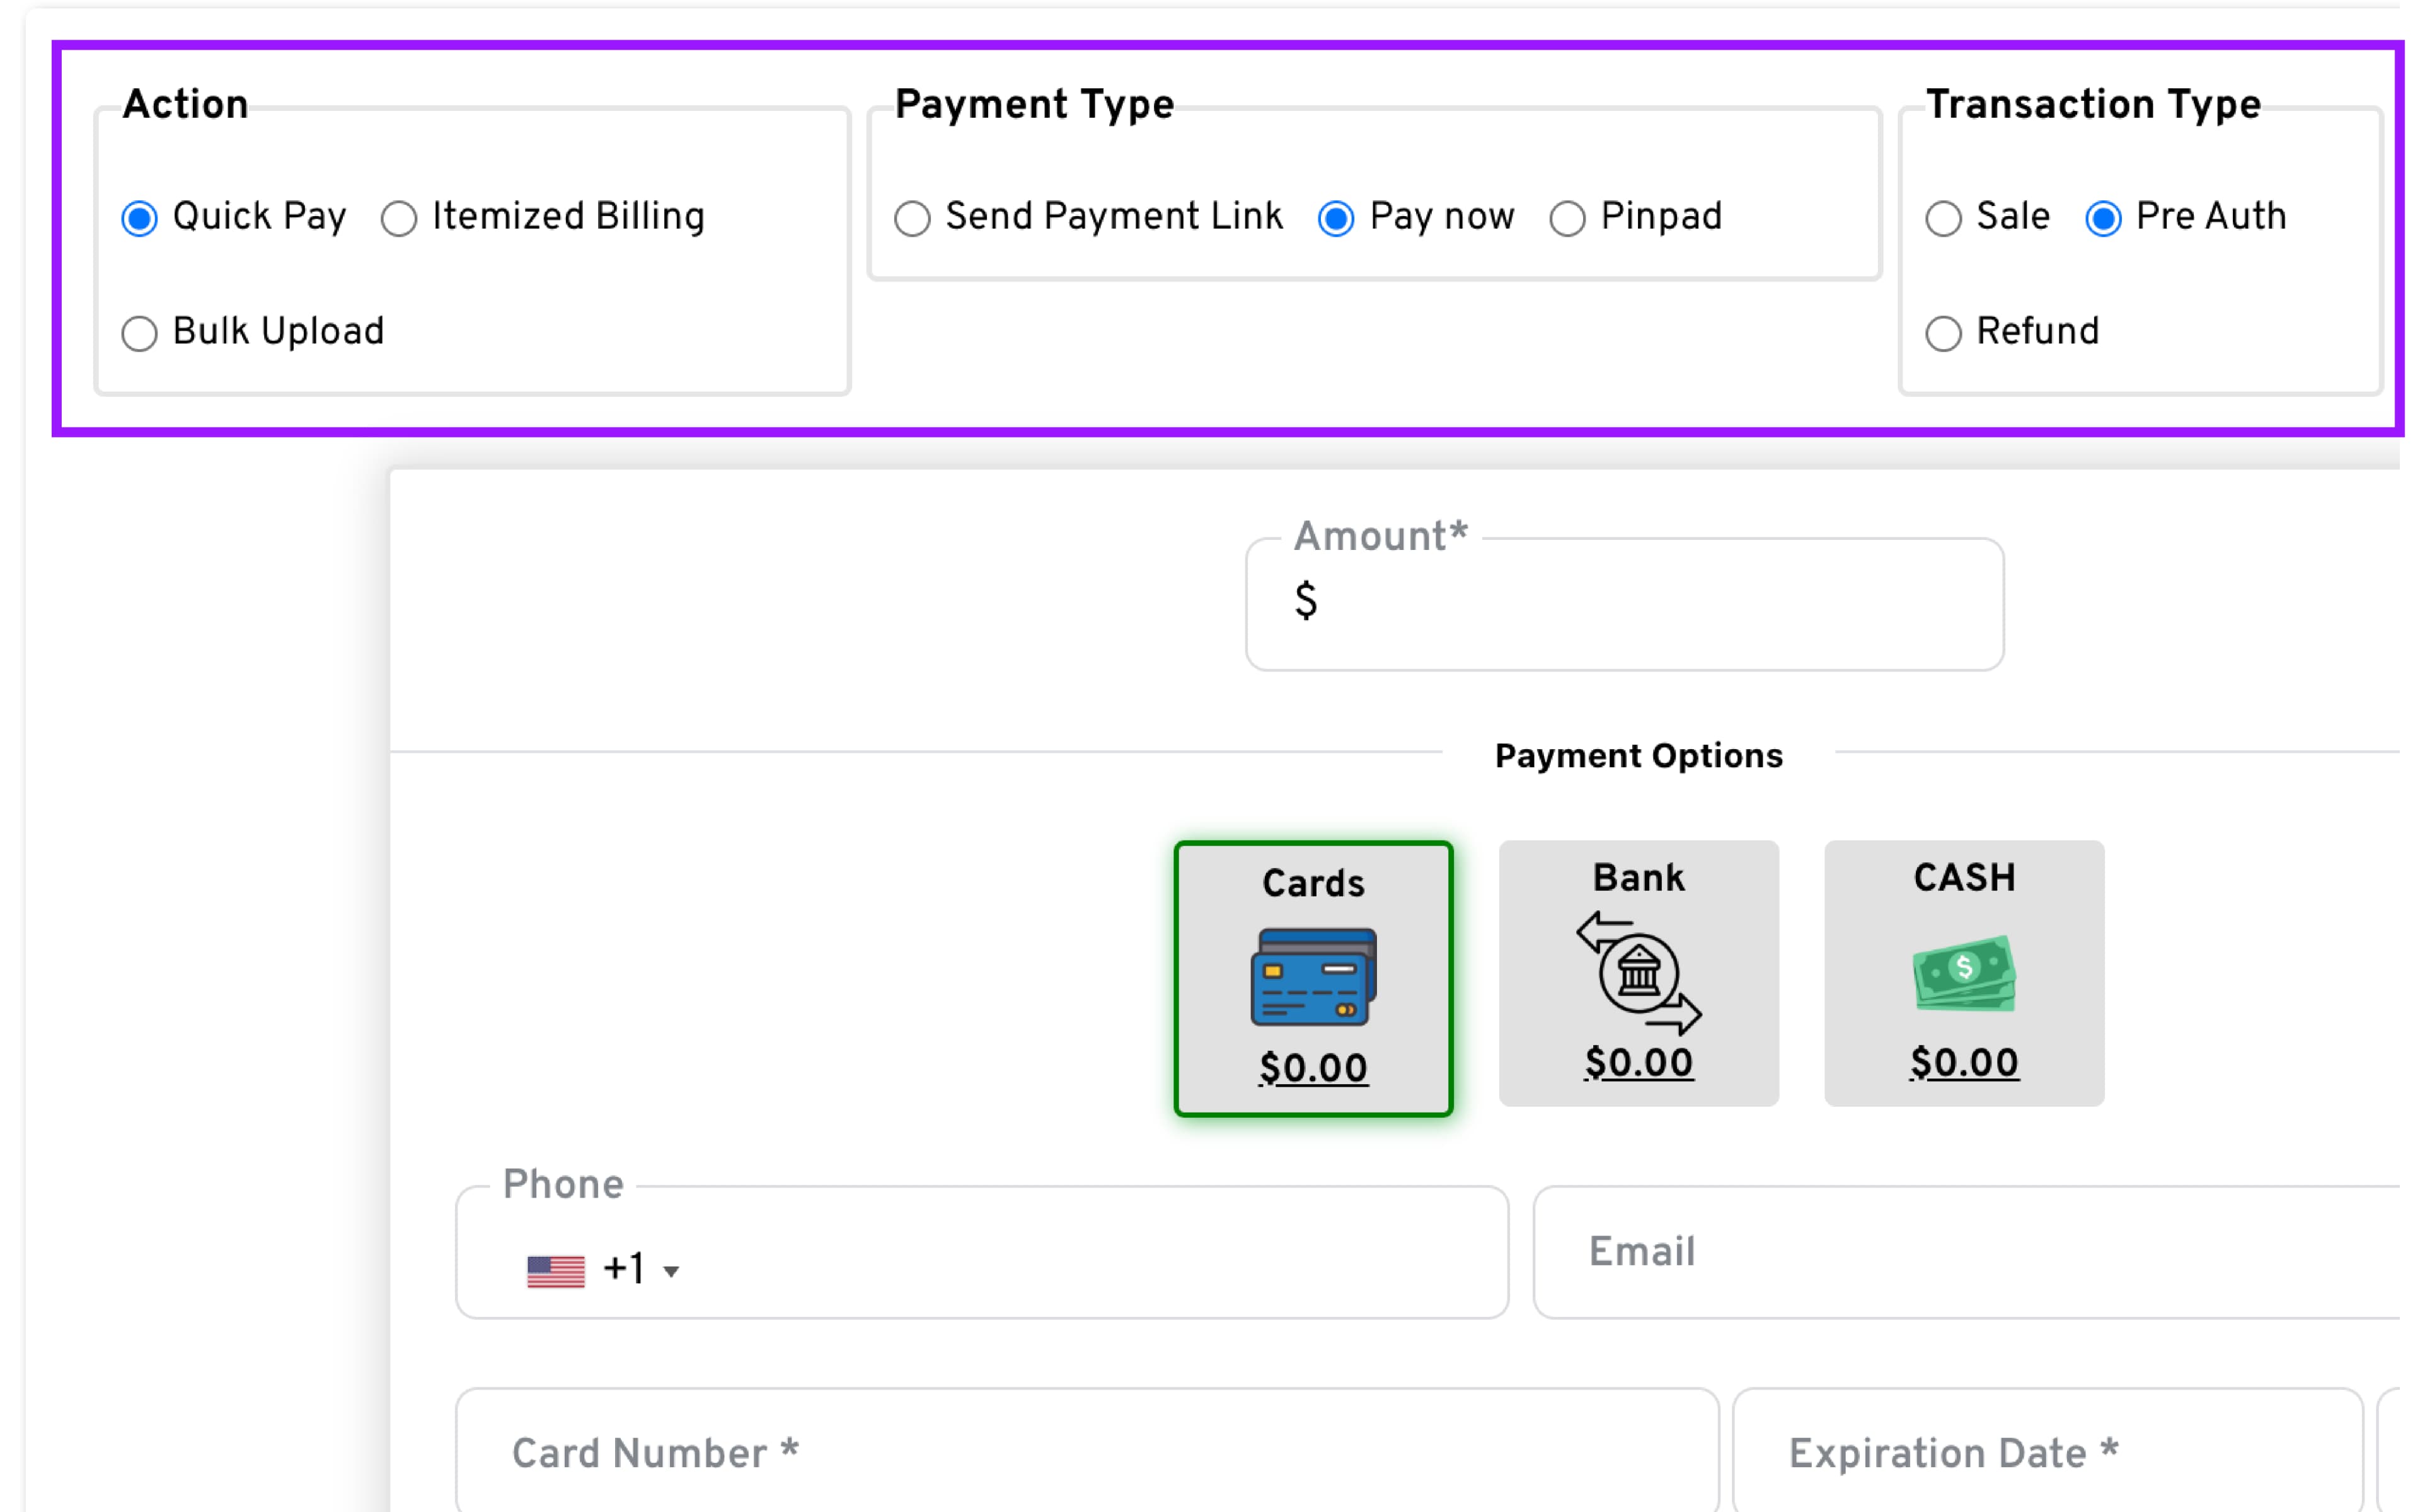The height and width of the screenshot is (1512, 2420).
Task: Select the Pre Auth transaction type
Action: pos(2103,218)
